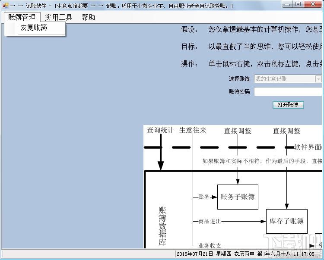This screenshot has width=324, height=260.
Task: Click the 我的生意记账 combo box value
Action: tap(271, 79)
